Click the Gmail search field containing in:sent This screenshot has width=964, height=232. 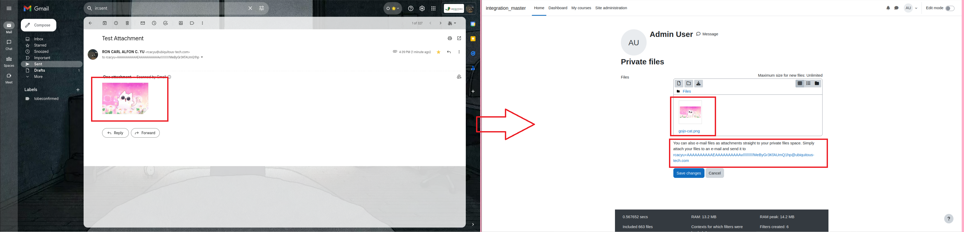pos(168,8)
